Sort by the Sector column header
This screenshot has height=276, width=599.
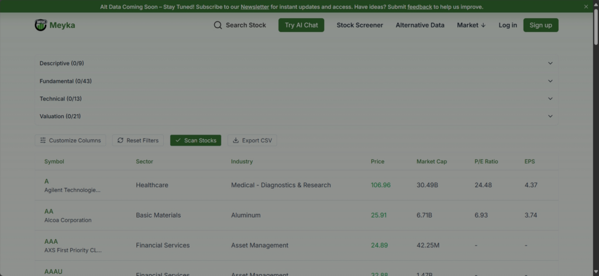tap(144, 161)
